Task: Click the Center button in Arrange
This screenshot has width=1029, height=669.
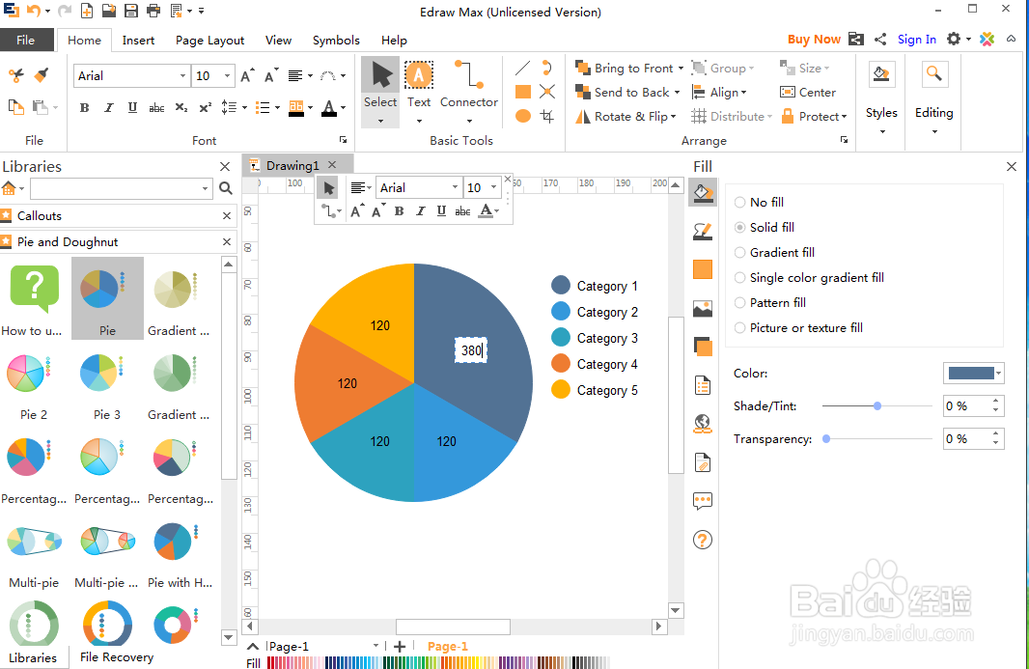Action: (x=808, y=93)
